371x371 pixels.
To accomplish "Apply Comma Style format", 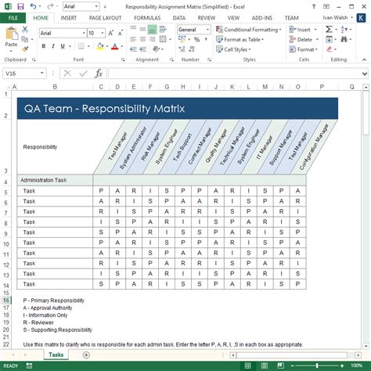I will [x=206, y=39].
